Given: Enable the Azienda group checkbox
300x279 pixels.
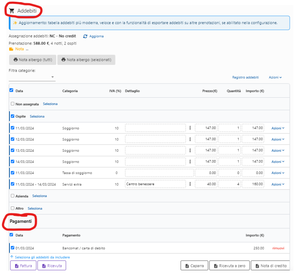Looking at the screenshot, I should [x=12, y=196].
